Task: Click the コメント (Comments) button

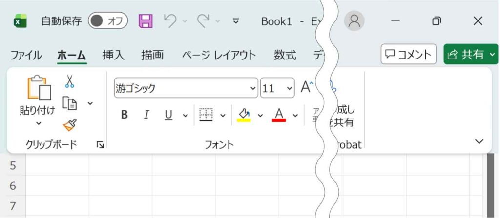Action: (409, 54)
